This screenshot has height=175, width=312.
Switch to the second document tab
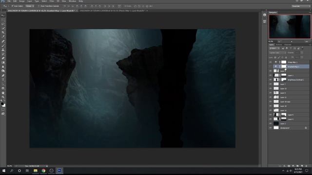tap(113, 11)
